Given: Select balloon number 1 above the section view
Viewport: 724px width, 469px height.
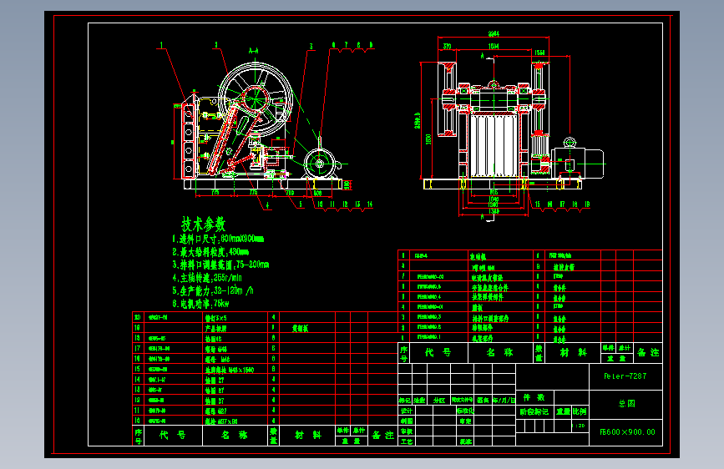Looking at the screenshot, I should click(161, 45).
